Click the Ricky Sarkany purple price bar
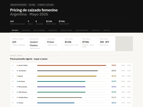Screen dimensions: 143x107 click(x=61, y=87)
